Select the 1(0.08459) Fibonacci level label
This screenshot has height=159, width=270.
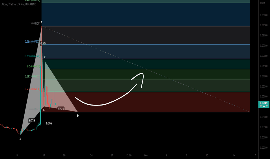point(35,23)
